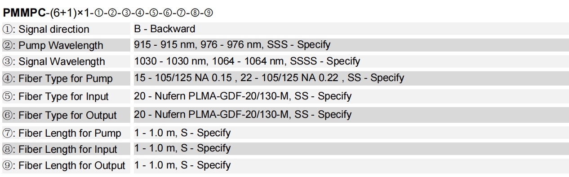The width and height of the screenshot is (569, 177).
Task: Select the Fiber Type for Input value
Action: point(243,96)
